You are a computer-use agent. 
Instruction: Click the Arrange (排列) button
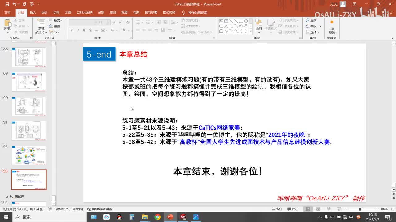tap(259, 26)
